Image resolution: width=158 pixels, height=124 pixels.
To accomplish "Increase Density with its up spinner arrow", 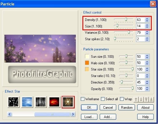I will [x=147, y=19].
